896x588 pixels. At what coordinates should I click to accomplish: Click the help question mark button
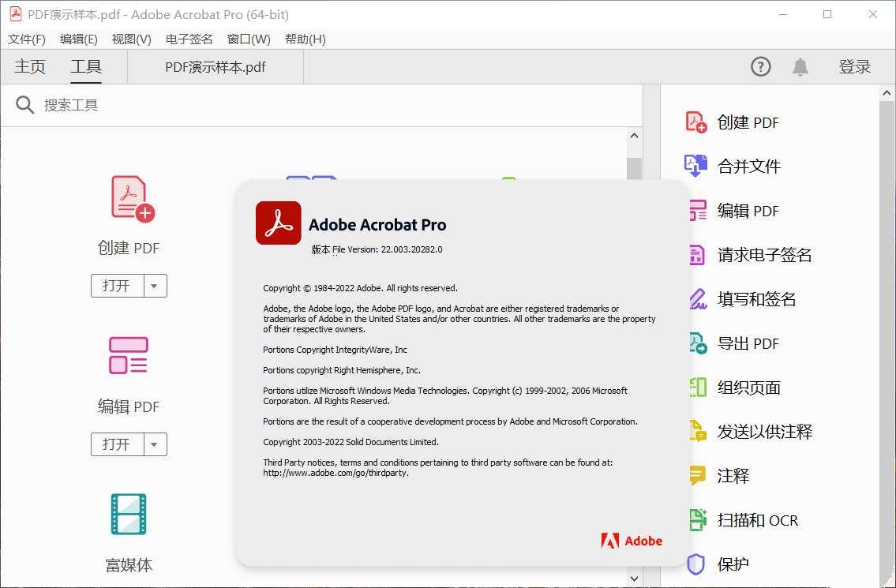pos(760,66)
